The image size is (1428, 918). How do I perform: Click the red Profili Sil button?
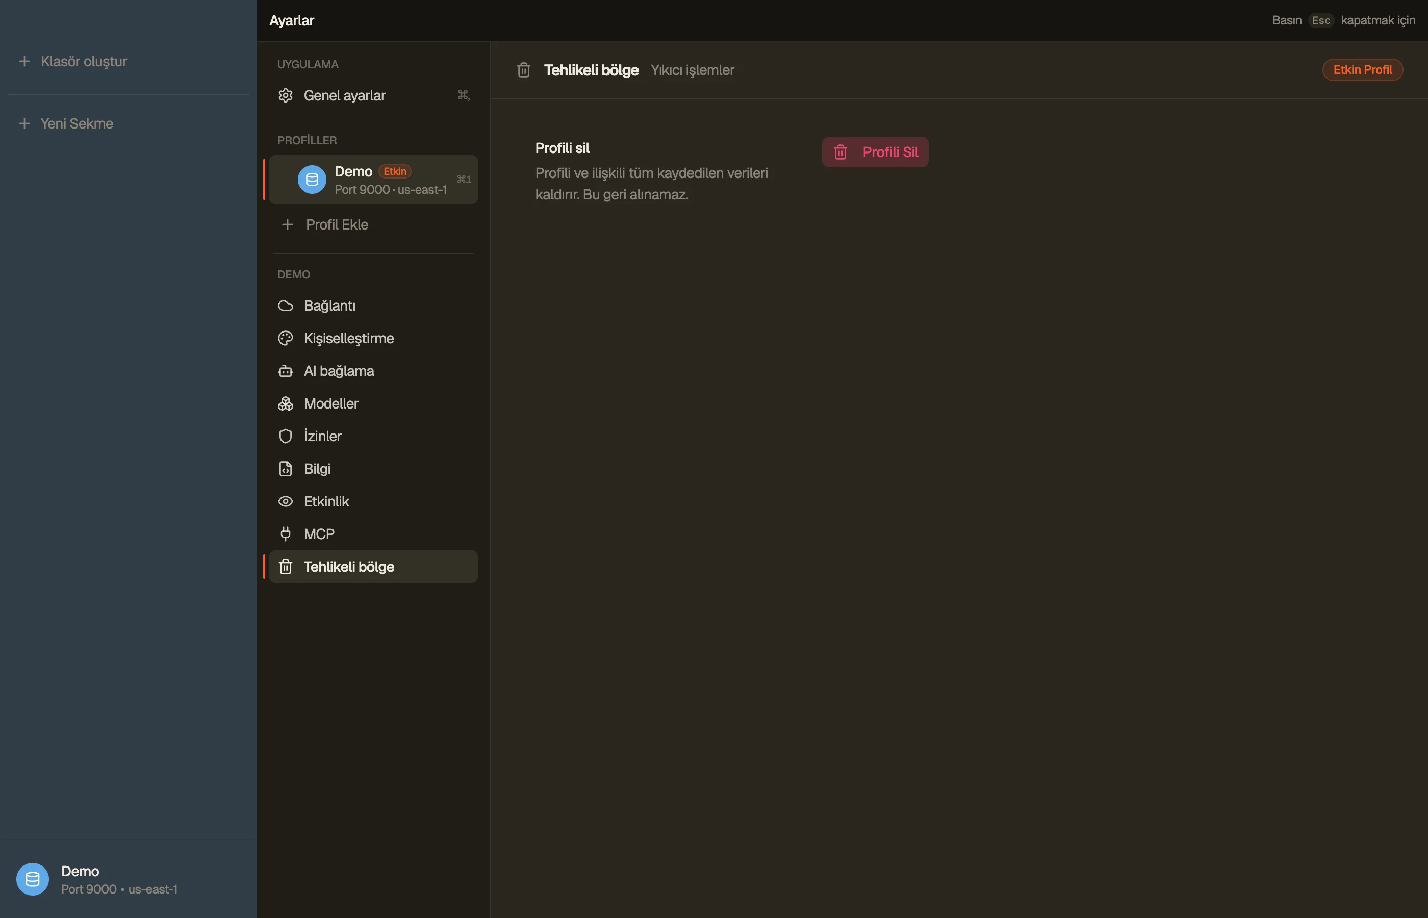pos(875,152)
